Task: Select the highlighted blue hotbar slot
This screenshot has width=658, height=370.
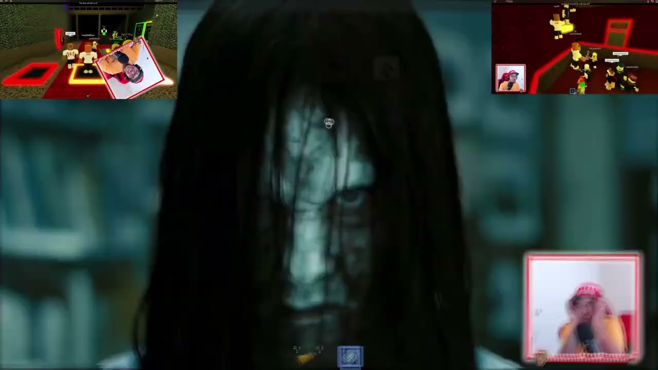Action: (350, 357)
